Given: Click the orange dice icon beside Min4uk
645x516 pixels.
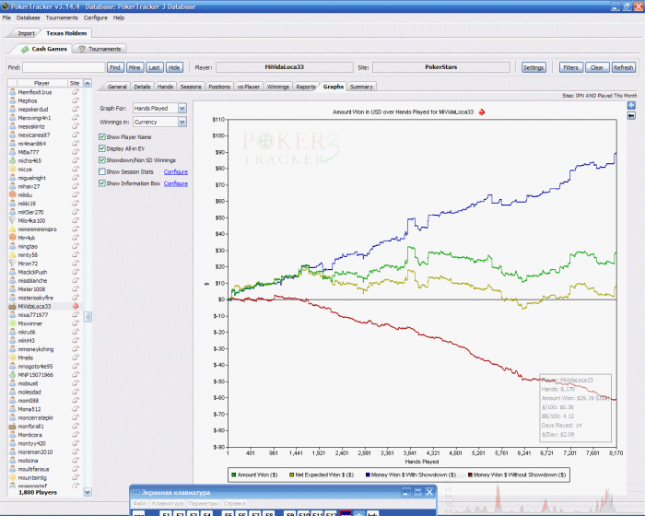Looking at the screenshot, I should pyautogui.click(x=13, y=238).
